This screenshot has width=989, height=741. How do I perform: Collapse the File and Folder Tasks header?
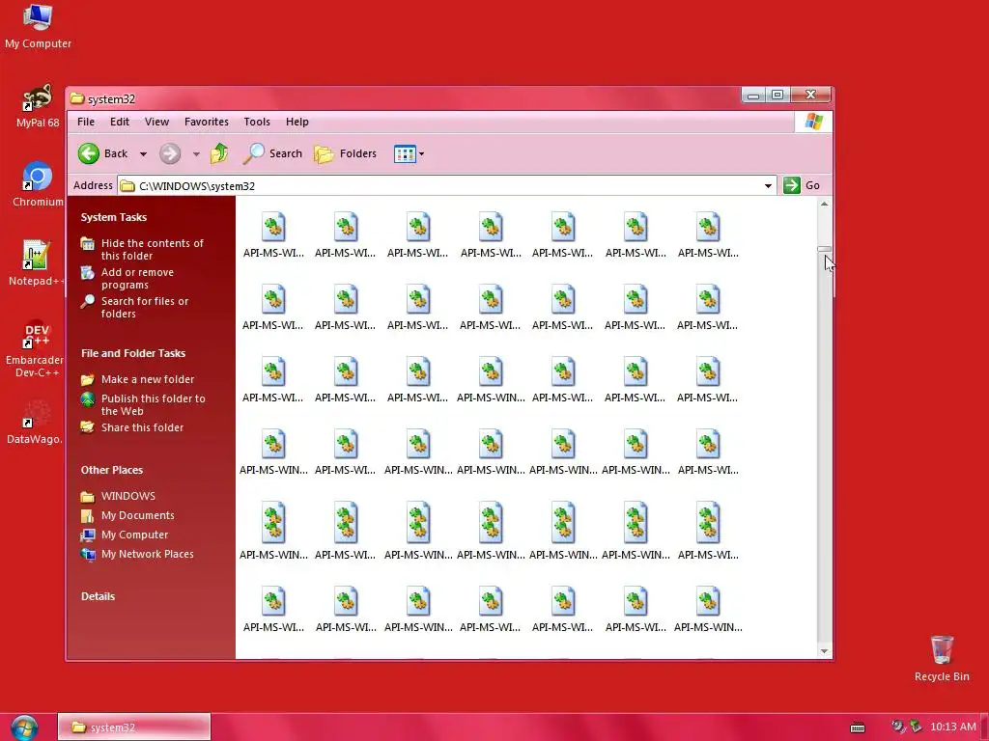point(133,353)
